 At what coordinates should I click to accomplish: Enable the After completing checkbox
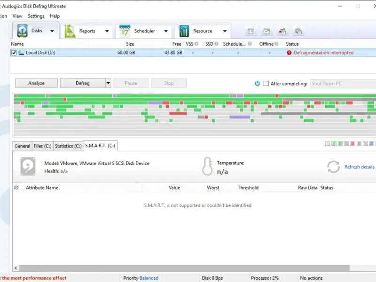(x=266, y=84)
